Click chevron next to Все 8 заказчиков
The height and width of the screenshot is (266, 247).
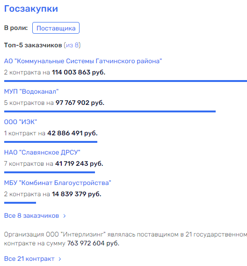tap(65, 216)
